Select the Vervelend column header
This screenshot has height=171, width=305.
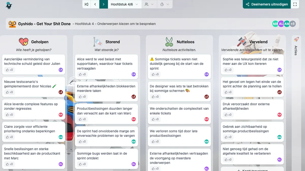258,42
